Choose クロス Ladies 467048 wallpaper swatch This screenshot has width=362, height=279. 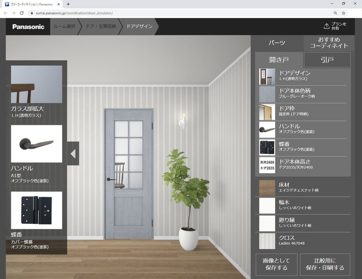(267, 241)
